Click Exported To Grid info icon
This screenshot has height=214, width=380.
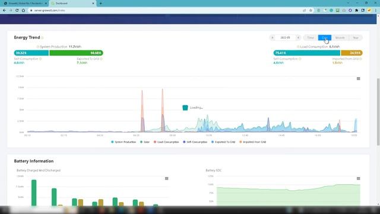[x=101, y=59]
